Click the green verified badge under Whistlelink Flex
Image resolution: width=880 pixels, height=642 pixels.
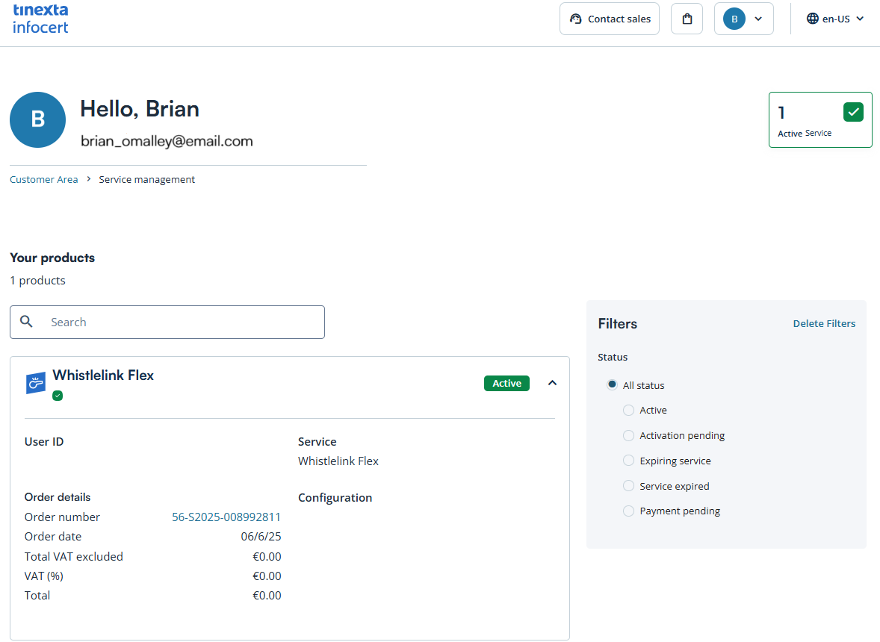tap(58, 396)
